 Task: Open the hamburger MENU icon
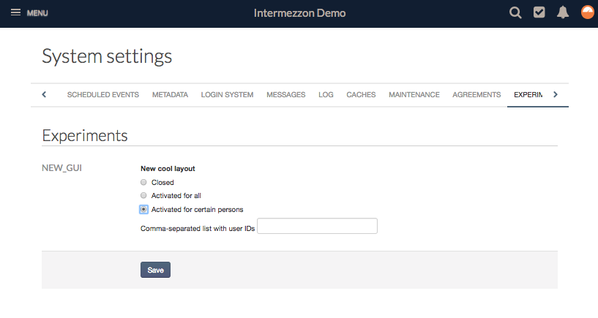[15, 12]
